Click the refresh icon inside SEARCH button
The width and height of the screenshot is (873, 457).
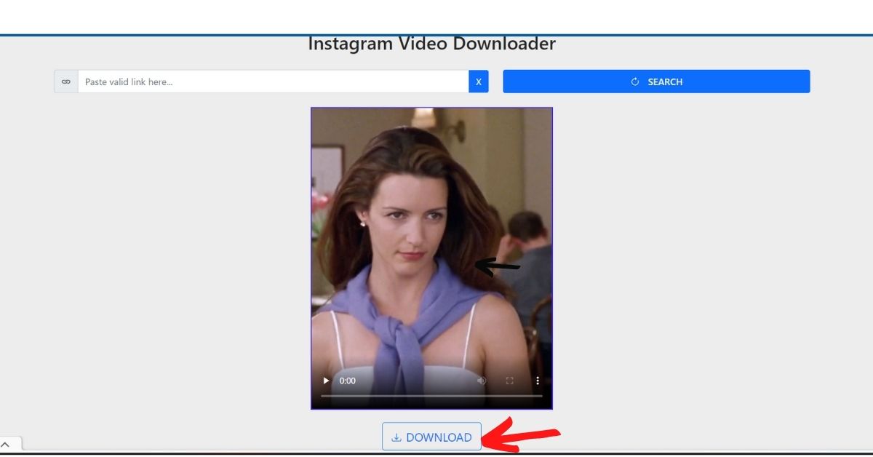point(634,82)
